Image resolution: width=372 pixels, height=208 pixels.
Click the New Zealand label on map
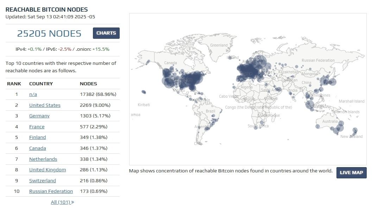point(351,136)
